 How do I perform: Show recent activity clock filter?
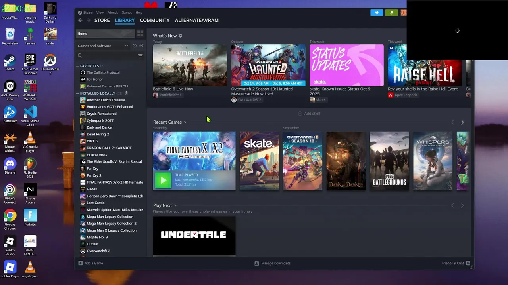(x=135, y=46)
